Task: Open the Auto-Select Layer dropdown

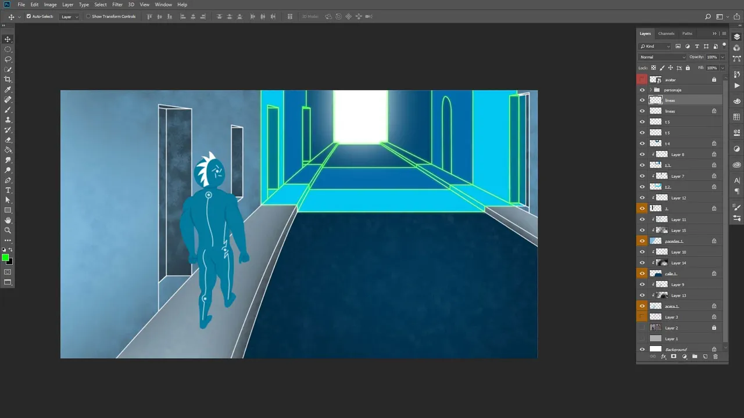Action: click(x=70, y=16)
